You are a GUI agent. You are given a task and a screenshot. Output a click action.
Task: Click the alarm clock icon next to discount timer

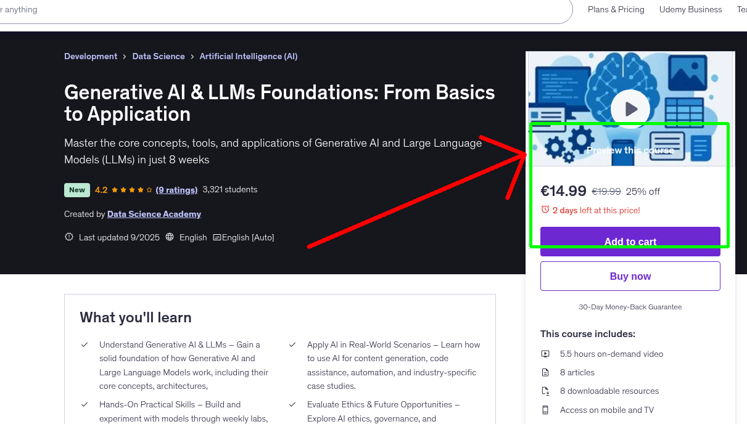click(x=545, y=210)
